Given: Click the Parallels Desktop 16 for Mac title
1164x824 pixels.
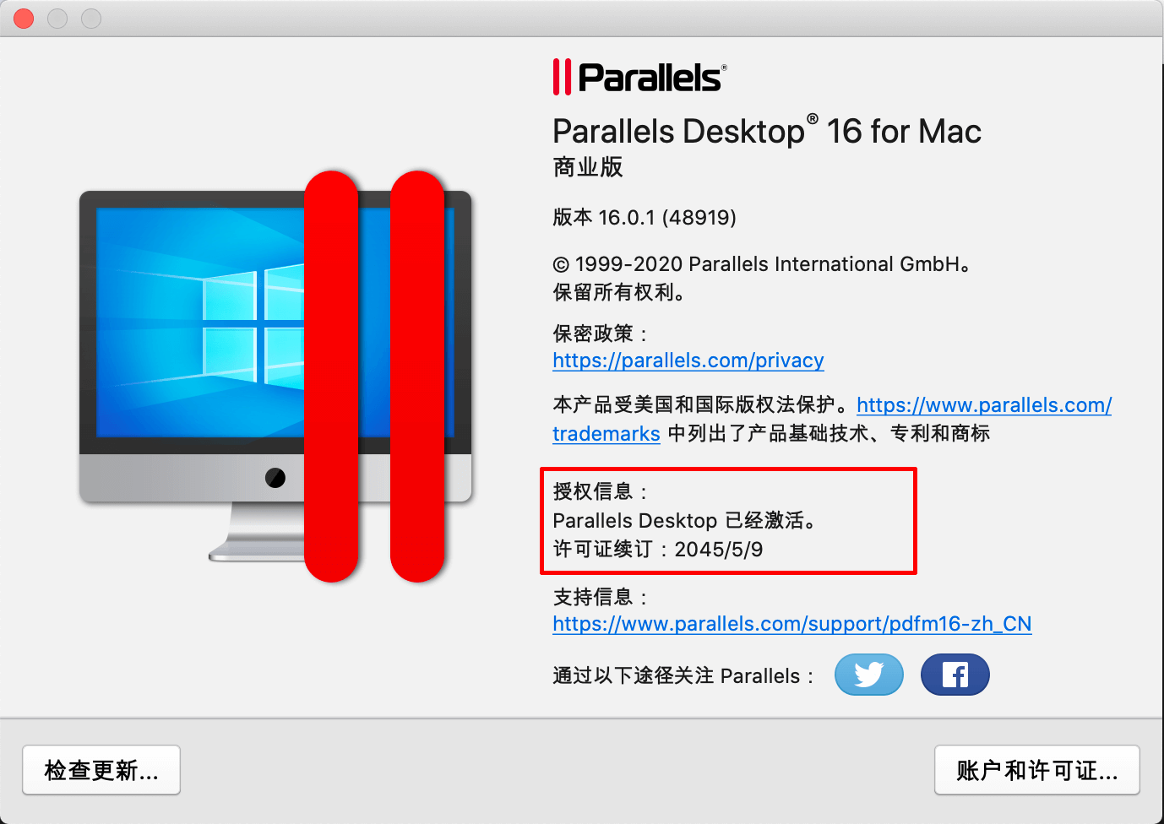Looking at the screenshot, I should click(767, 132).
